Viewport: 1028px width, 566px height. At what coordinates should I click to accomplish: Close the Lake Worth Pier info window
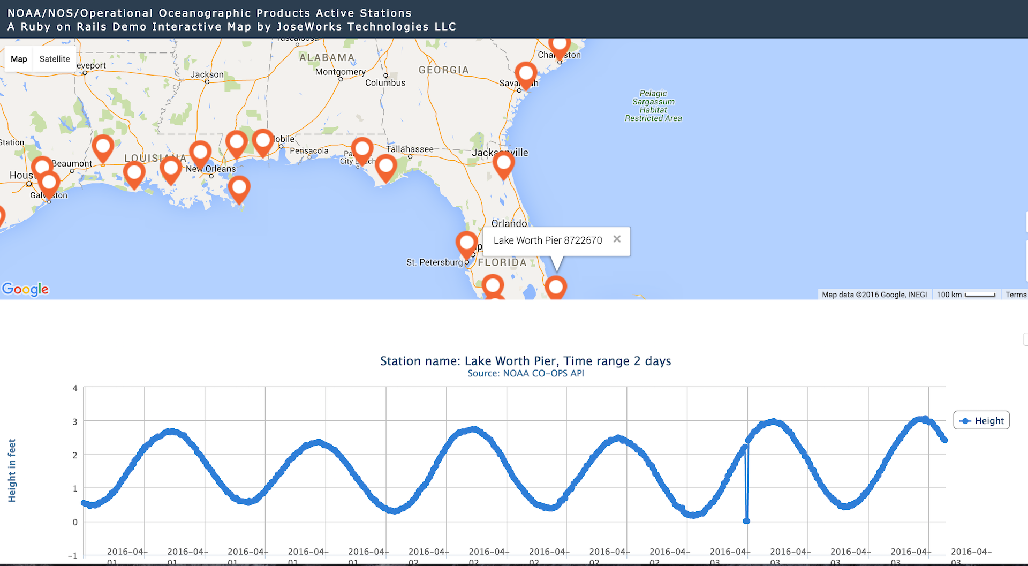(x=617, y=239)
